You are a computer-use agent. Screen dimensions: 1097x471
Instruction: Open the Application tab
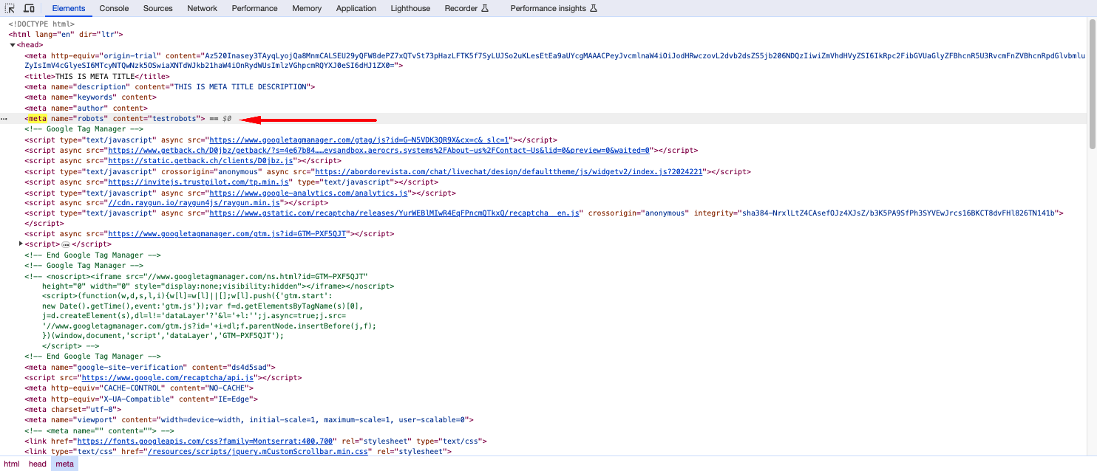[356, 8]
